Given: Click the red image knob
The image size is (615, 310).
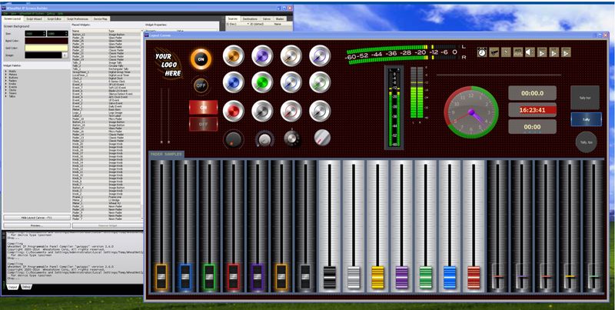Looking at the screenshot, I should coord(234,111).
